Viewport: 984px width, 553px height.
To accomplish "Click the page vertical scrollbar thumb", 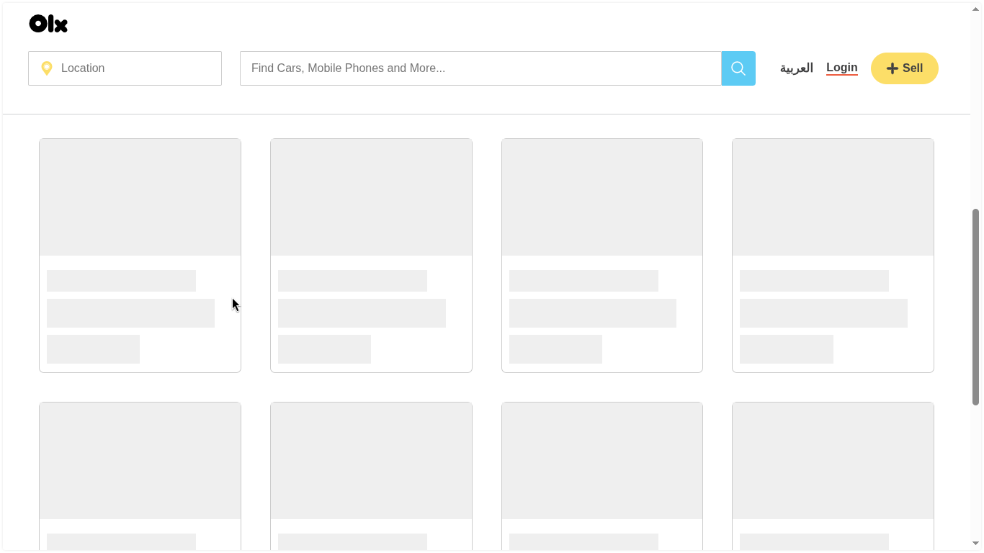I will coord(976,307).
